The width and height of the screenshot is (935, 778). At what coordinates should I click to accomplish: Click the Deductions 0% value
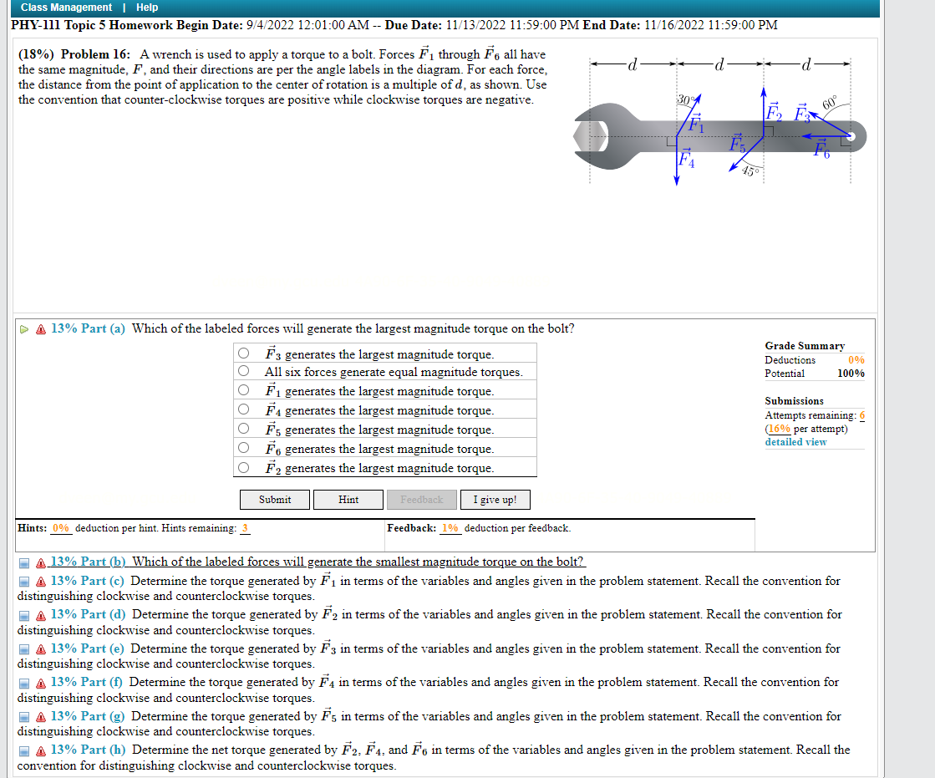(x=856, y=360)
